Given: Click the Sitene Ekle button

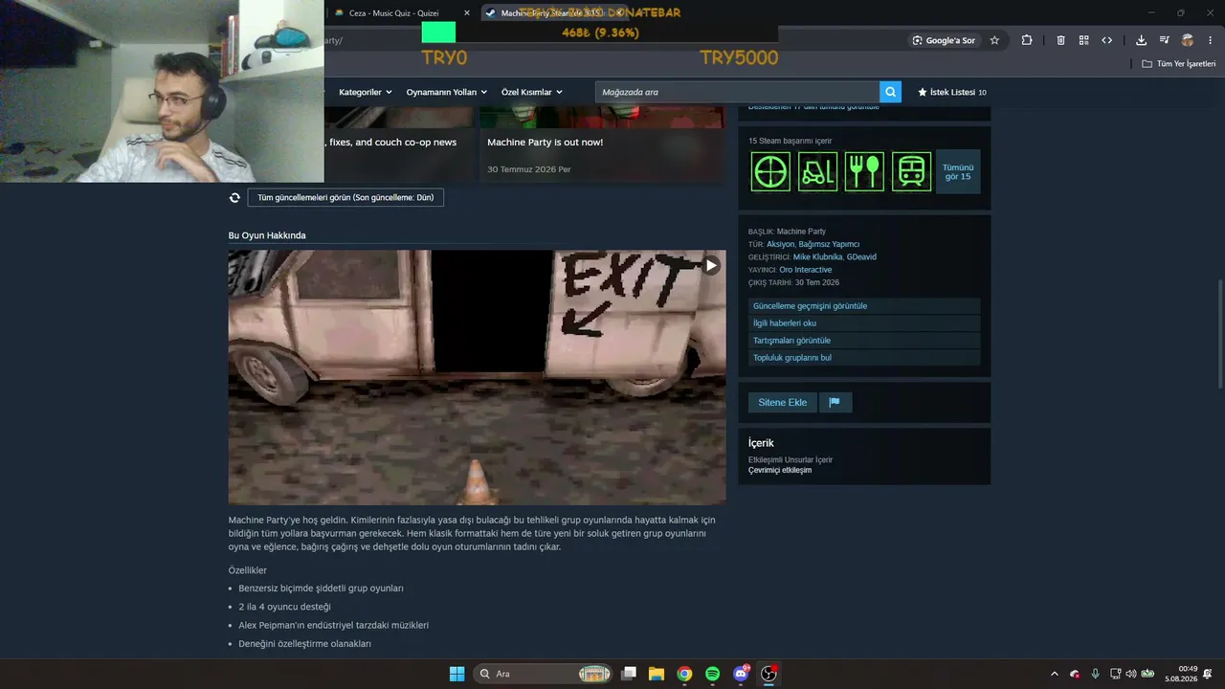Looking at the screenshot, I should click(783, 402).
